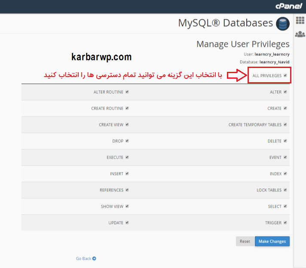Click the TRIGGER label text
The height and width of the screenshot is (268, 306).
coord(273,223)
